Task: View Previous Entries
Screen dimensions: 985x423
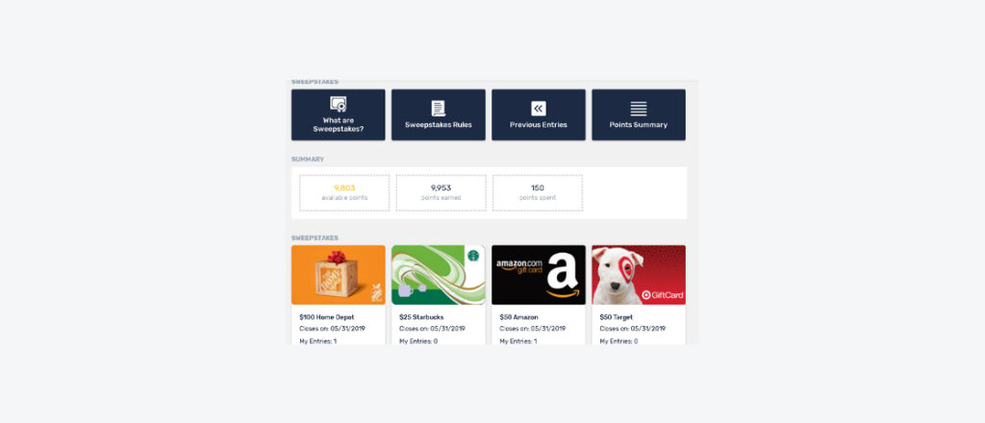Action: point(539,114)
